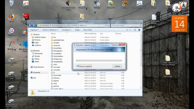Select the ActorEditor file row

pyautogui.click(x=62, y=48)
